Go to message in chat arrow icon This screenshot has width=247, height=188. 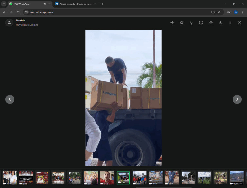[172, 22]
